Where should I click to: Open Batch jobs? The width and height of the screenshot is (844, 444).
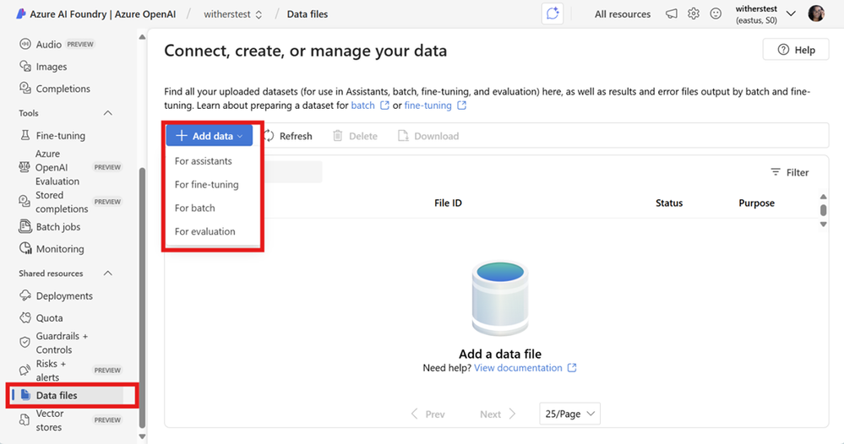click(x=57, y=227)
